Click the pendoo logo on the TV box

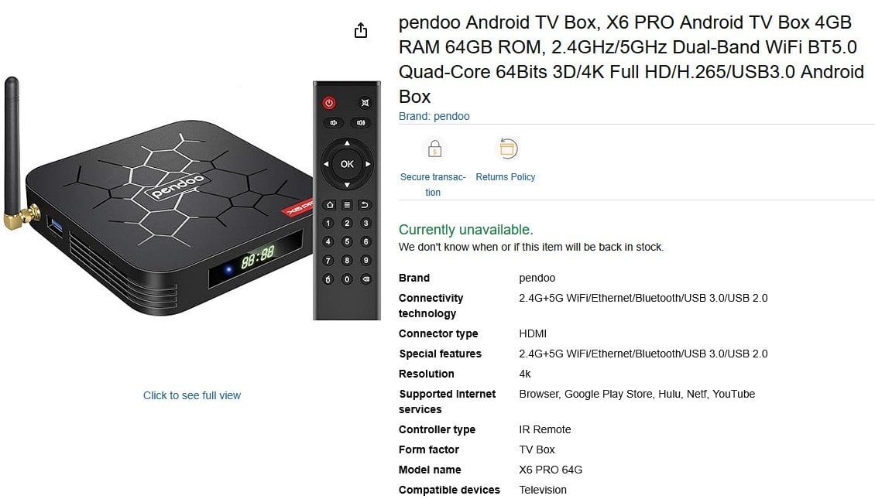tap(178, 186)
